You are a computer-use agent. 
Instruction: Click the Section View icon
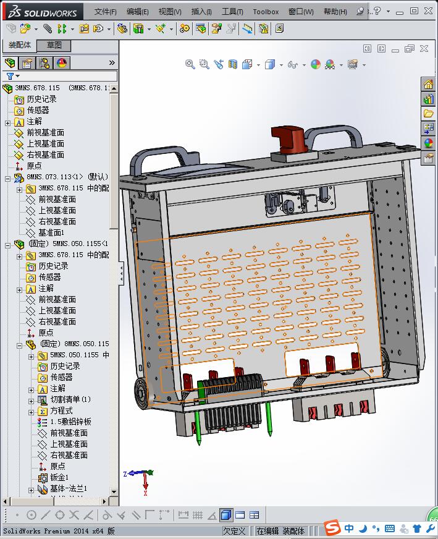pos(232,64)
